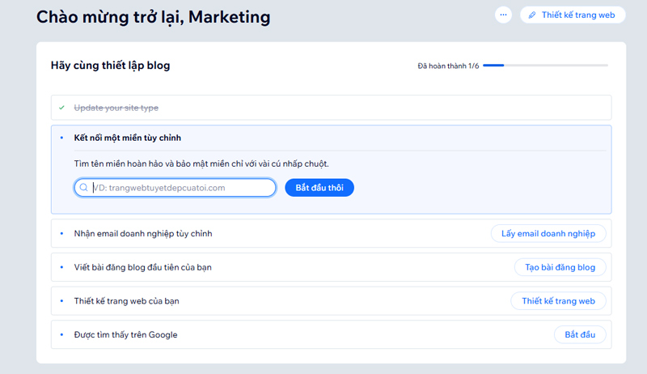Click the magnifier icon in the domain search field
Image resolution: width=647 pixels, height=374 pixels.
pyautogui.click(x=83, y=188)
